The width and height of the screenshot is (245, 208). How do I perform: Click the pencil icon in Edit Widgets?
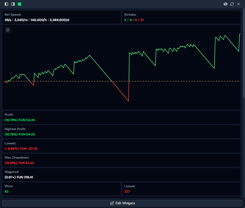112,203
